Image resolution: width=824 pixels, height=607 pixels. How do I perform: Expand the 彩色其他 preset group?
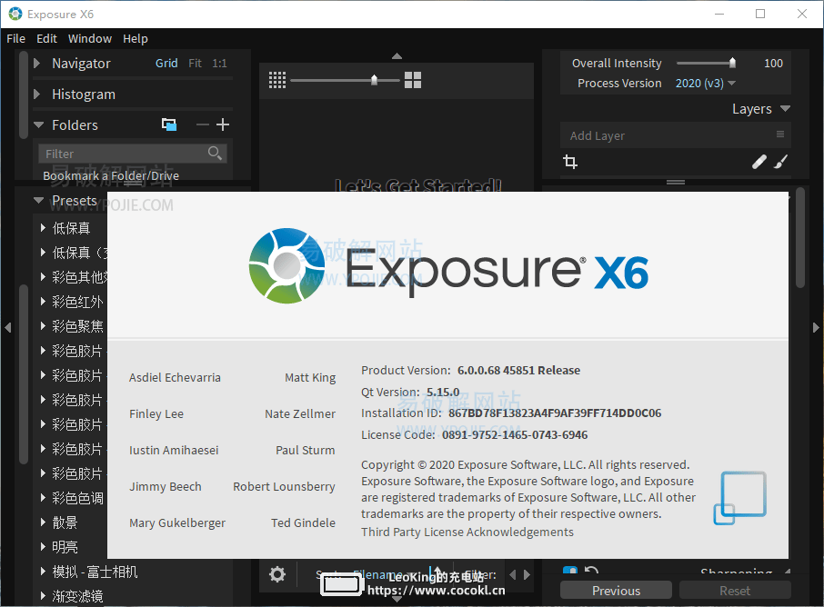(44, 277)
